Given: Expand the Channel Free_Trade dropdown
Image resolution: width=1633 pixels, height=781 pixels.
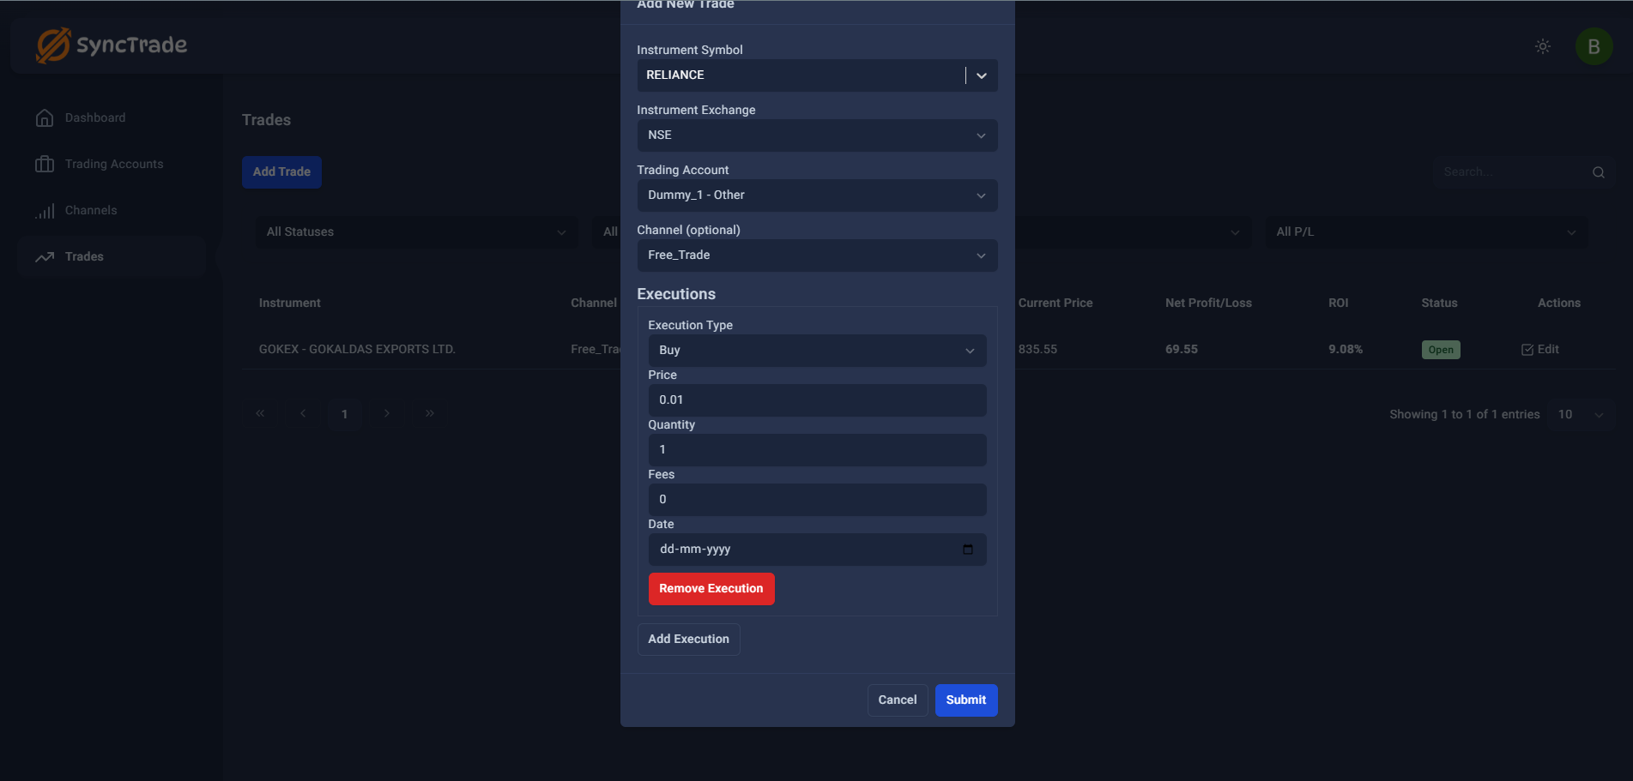Looking at the screenshot, I should (x=816, y=255).
